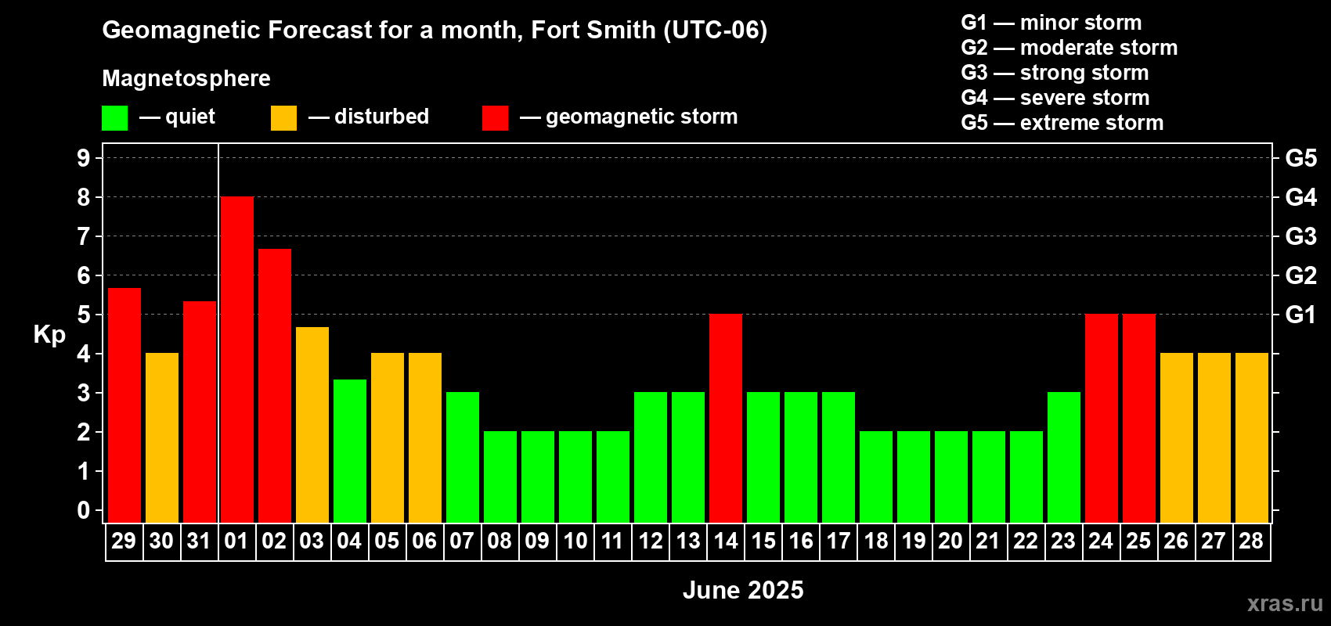Click the 'G2 — moderate storm' legend line
Image resolution: width=1331 pixels, height=626 pixels.
click(x=1069, y=48)
